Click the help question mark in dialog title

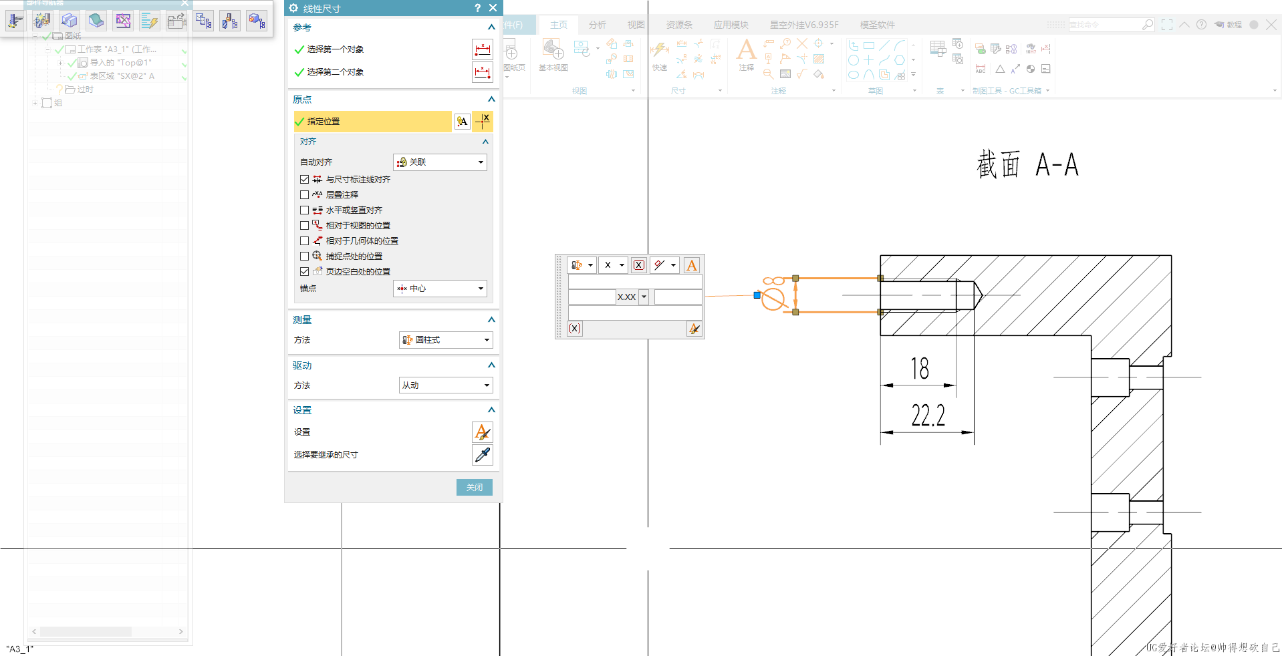(477, 8)
